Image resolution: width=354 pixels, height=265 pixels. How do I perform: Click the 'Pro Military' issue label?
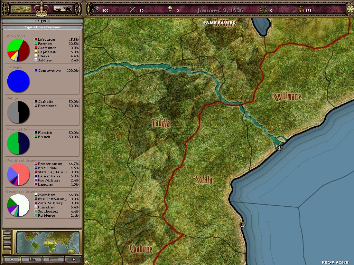(49, 180)
